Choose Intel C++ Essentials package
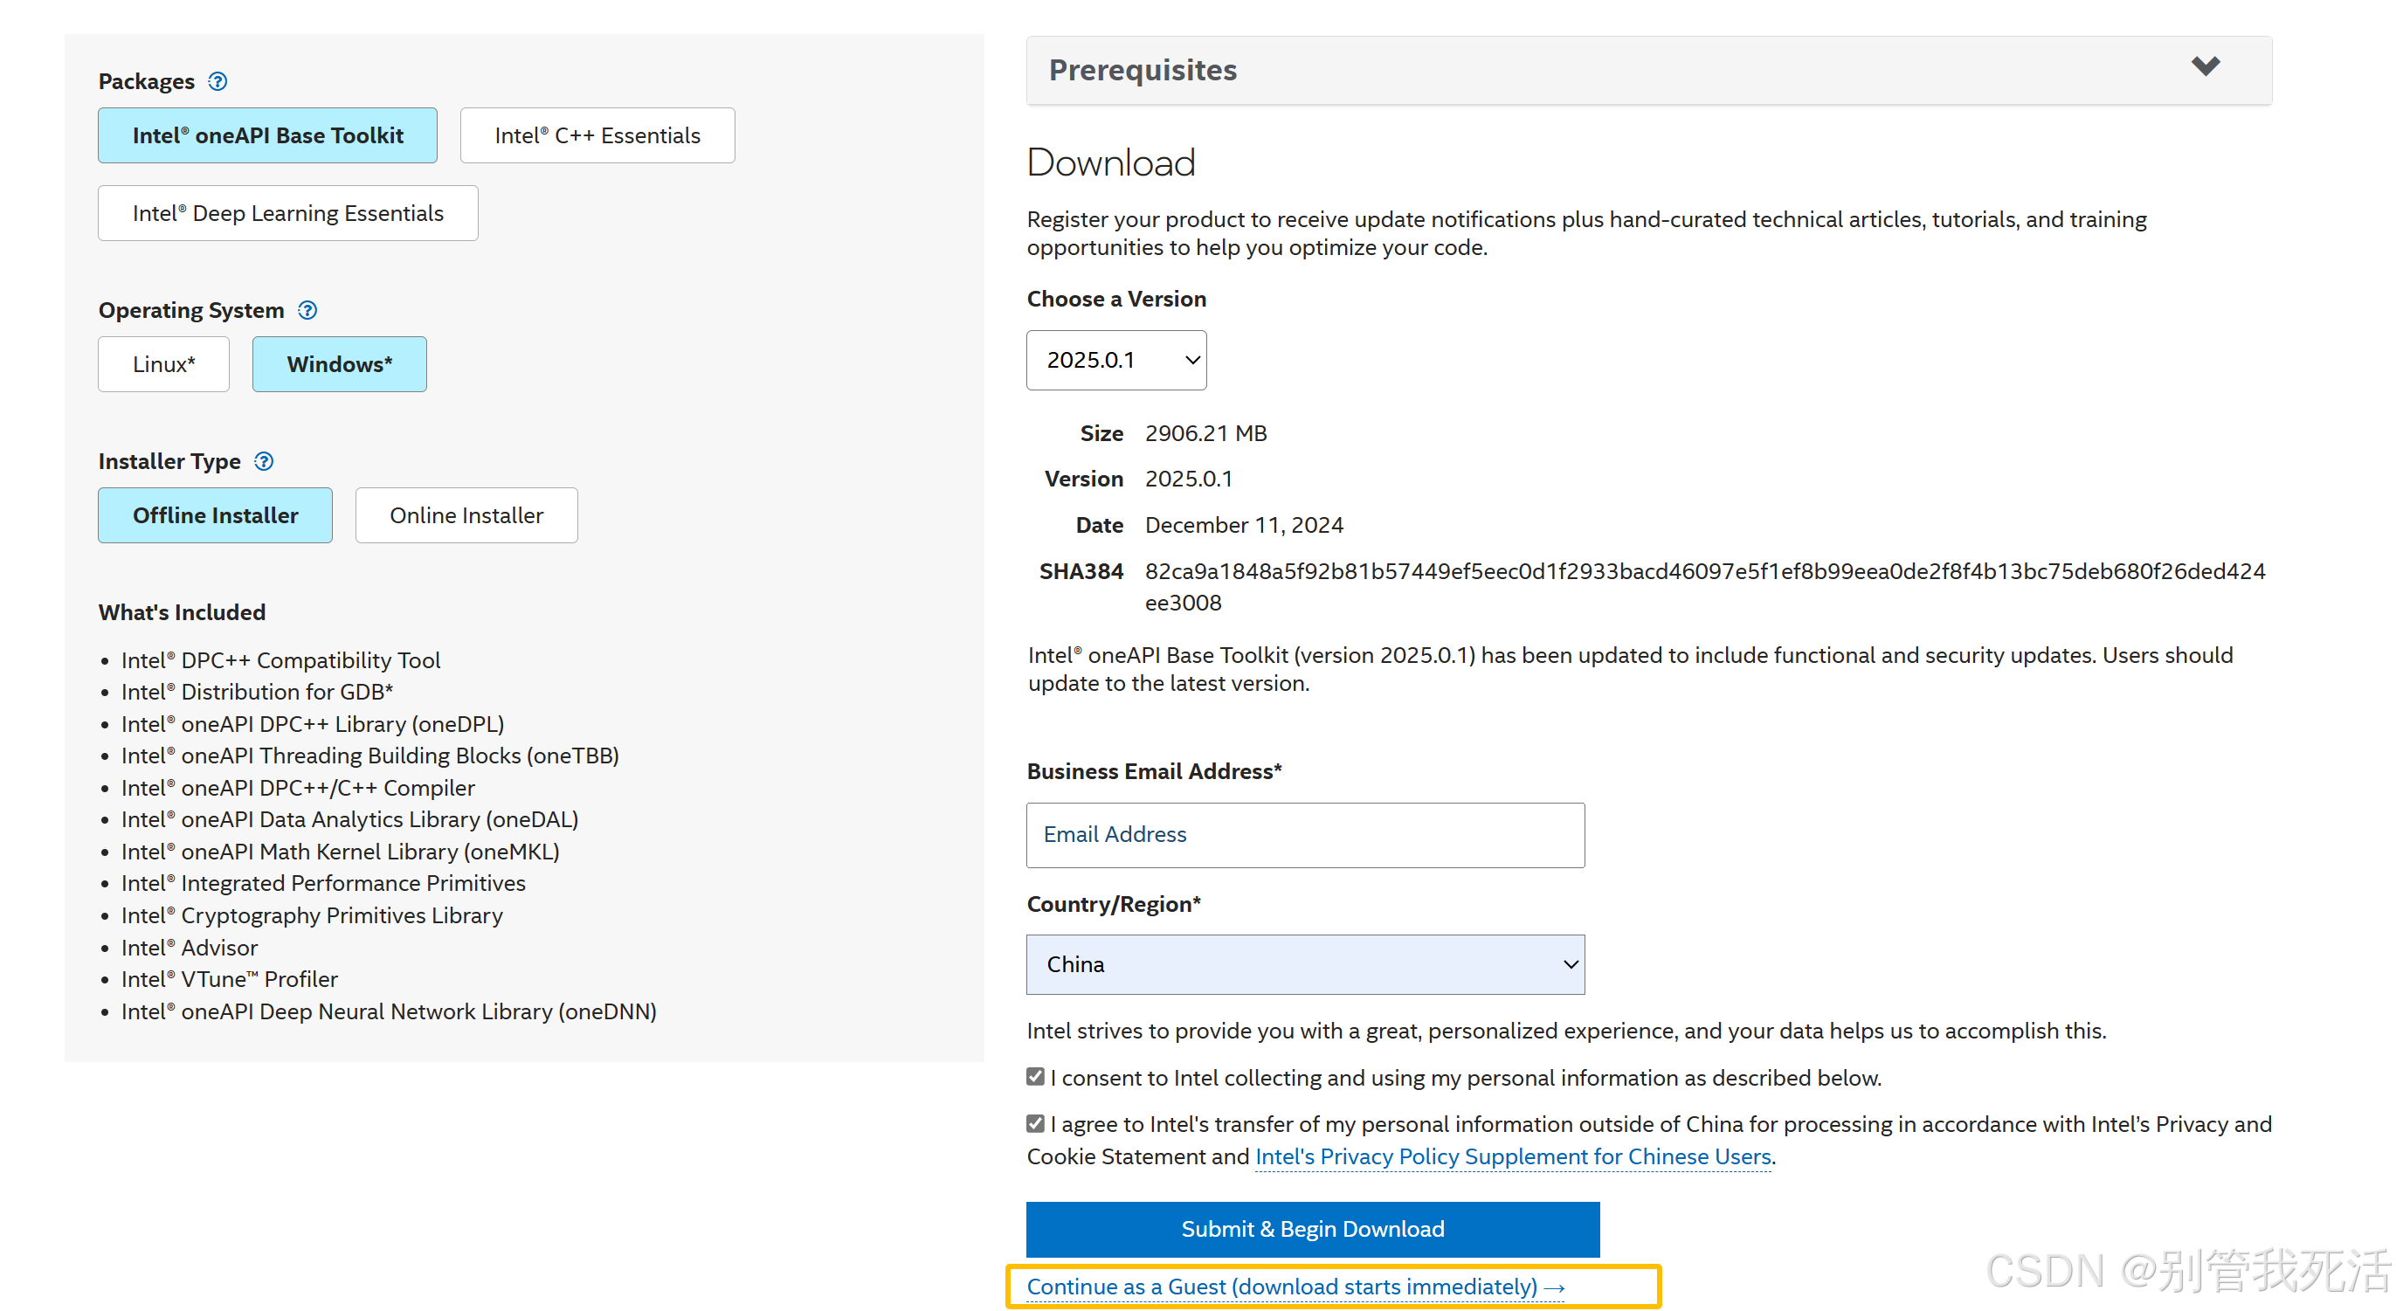2396x1311 pixels. [597, 135]
